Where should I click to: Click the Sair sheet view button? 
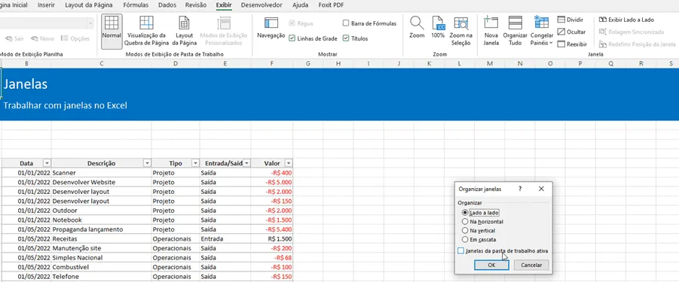click(14, 38)
